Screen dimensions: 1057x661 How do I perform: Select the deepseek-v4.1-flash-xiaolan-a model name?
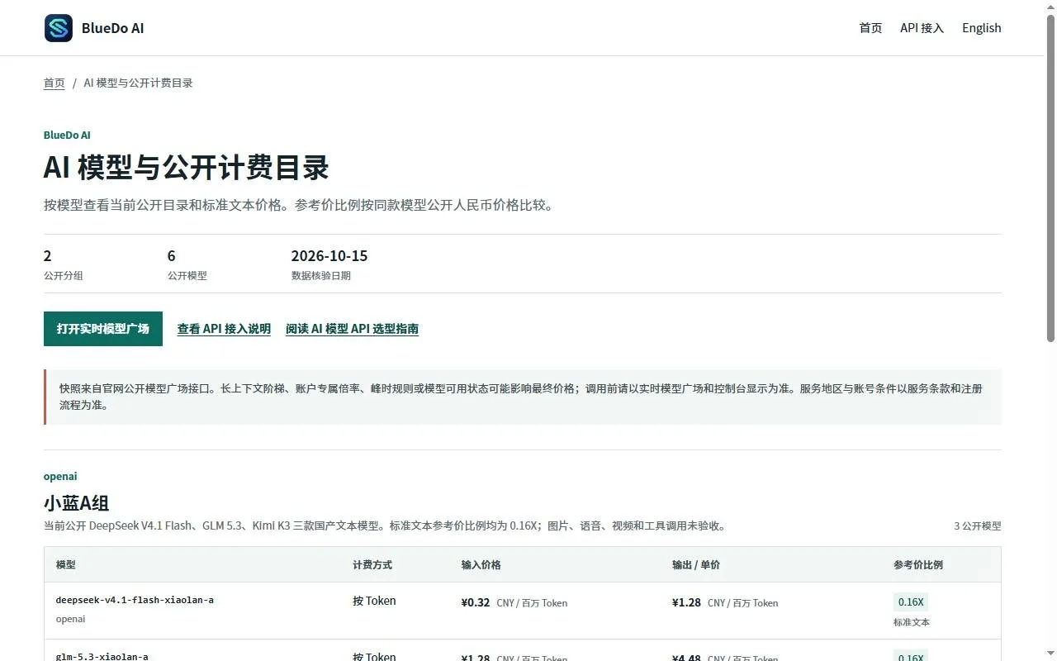pos(135,600)
